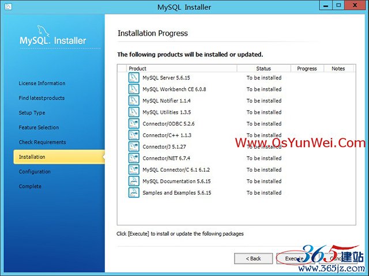Click the Execute button
The width and height of the screenshot is (369, 276).
296,259
